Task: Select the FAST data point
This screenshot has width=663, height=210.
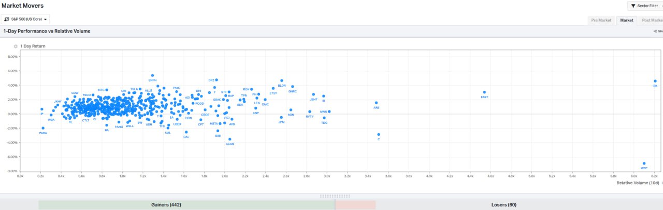Action: coord(484,92)
